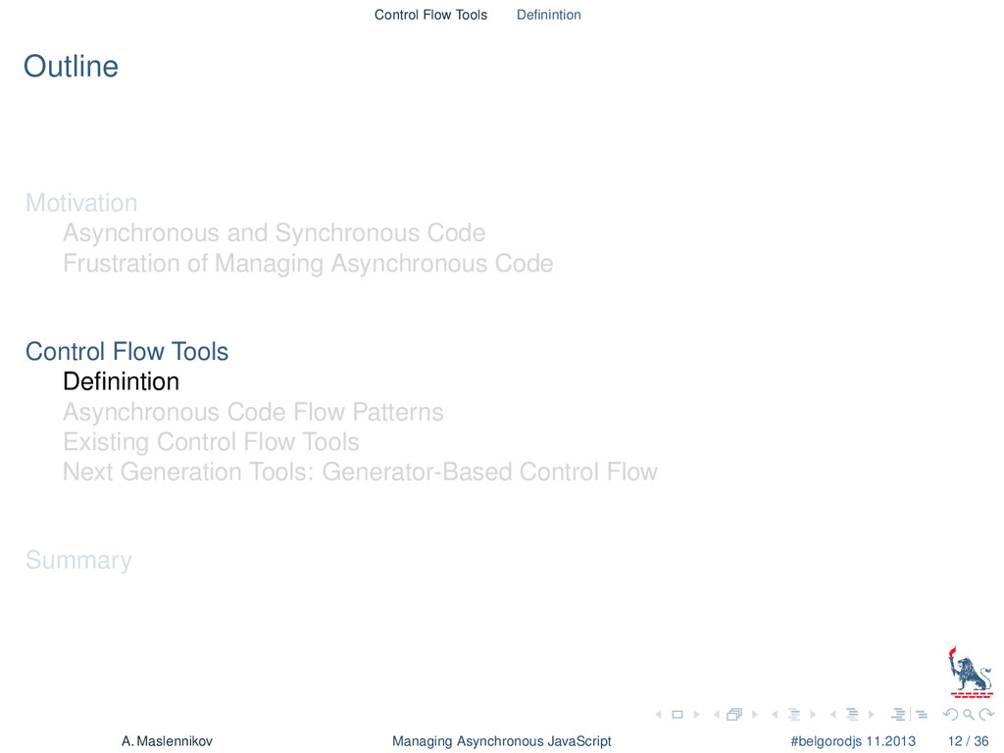
Task: Jump to presentation end with the end-of-document icon
Action: tap(922, 715)
